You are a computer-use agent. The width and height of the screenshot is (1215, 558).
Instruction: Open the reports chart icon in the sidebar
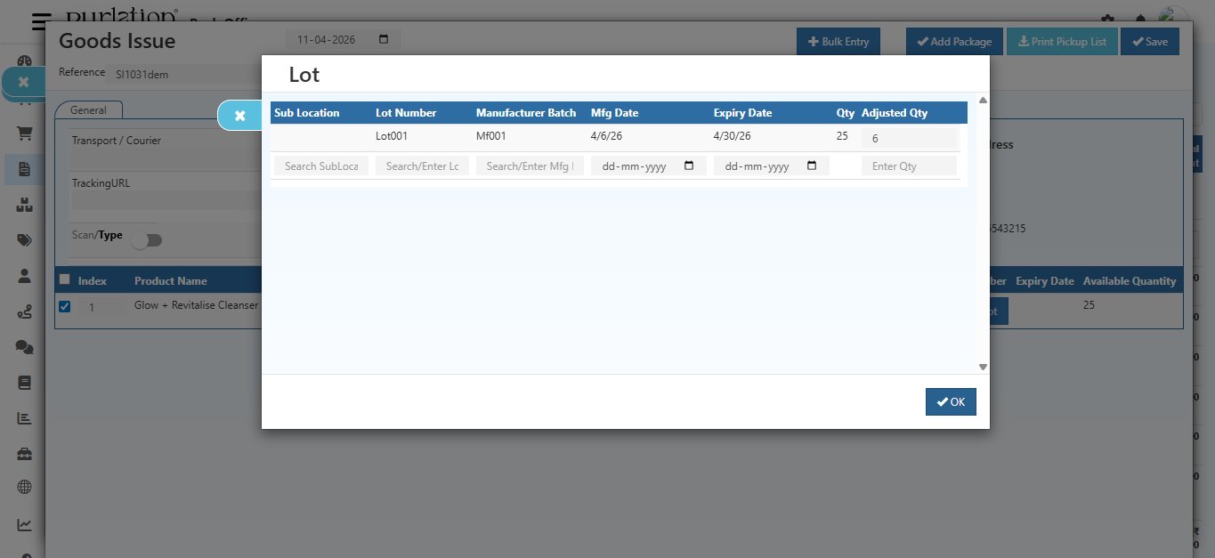pos(22,417)
